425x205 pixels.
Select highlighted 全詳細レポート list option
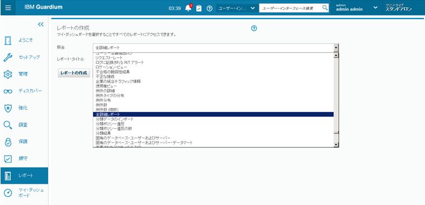[x=213, y=114]
